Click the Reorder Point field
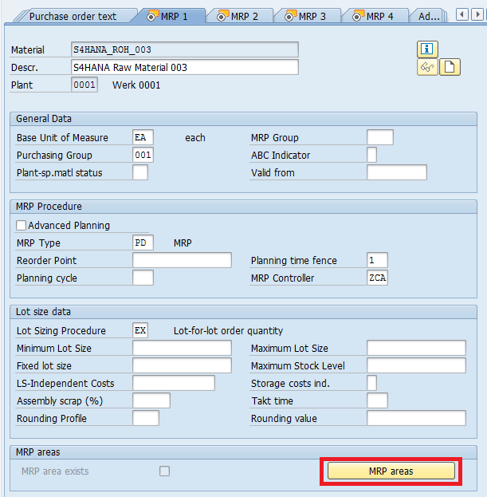This screenshot has width=487, height=497. [x=182, y=260]
